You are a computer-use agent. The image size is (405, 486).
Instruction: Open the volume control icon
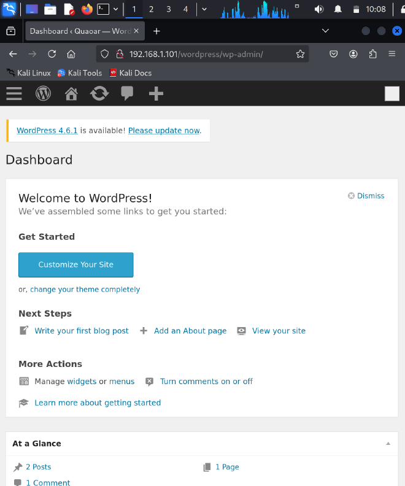pos(319,9)
